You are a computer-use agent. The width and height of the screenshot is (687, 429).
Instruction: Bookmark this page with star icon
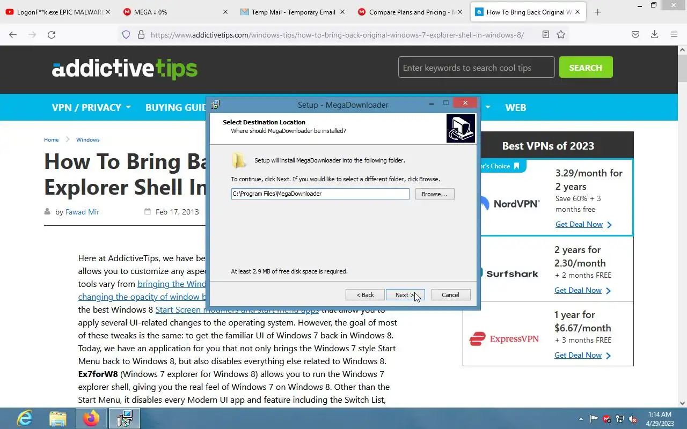[x=561, y=34]
